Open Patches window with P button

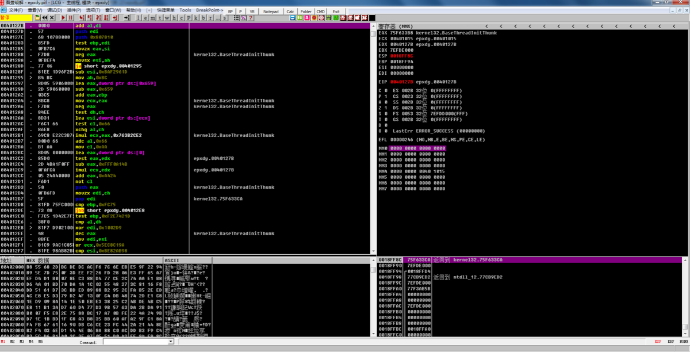(x=189, y=18)
